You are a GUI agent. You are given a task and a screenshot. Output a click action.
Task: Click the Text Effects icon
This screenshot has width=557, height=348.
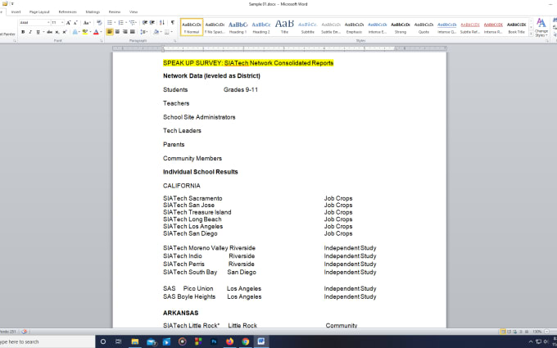tap(75, 32)
